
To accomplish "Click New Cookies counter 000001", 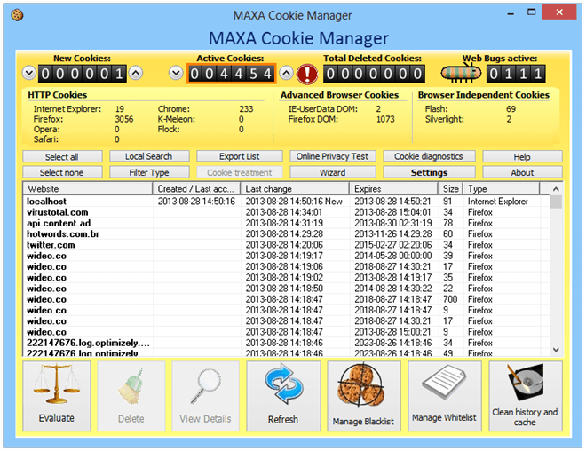I will click(83, 74).
